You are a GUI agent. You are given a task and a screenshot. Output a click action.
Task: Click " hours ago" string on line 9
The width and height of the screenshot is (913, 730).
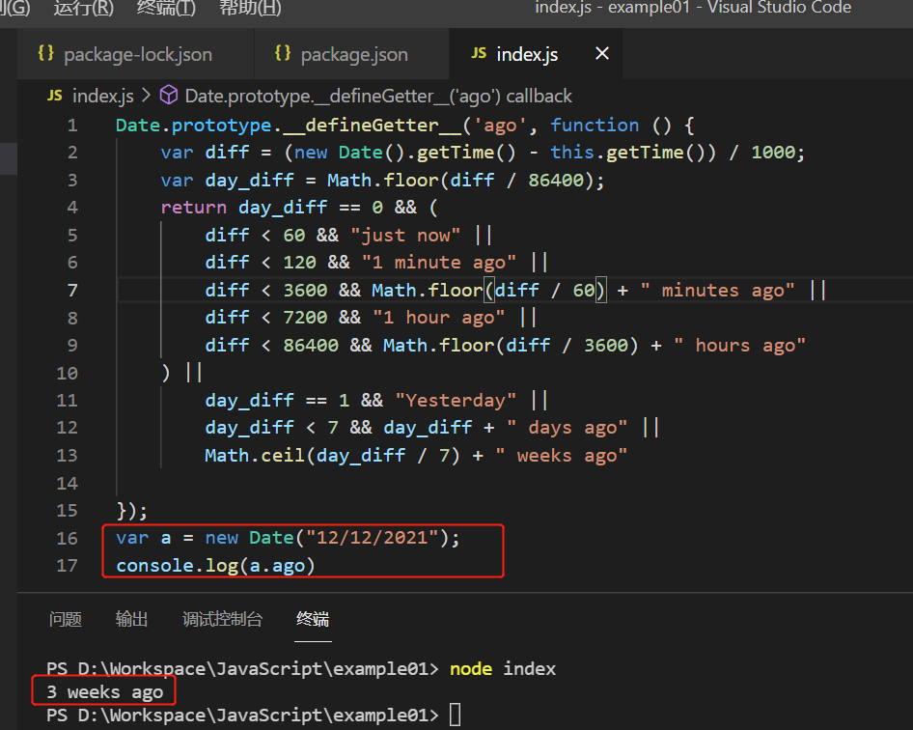[739, 345]
